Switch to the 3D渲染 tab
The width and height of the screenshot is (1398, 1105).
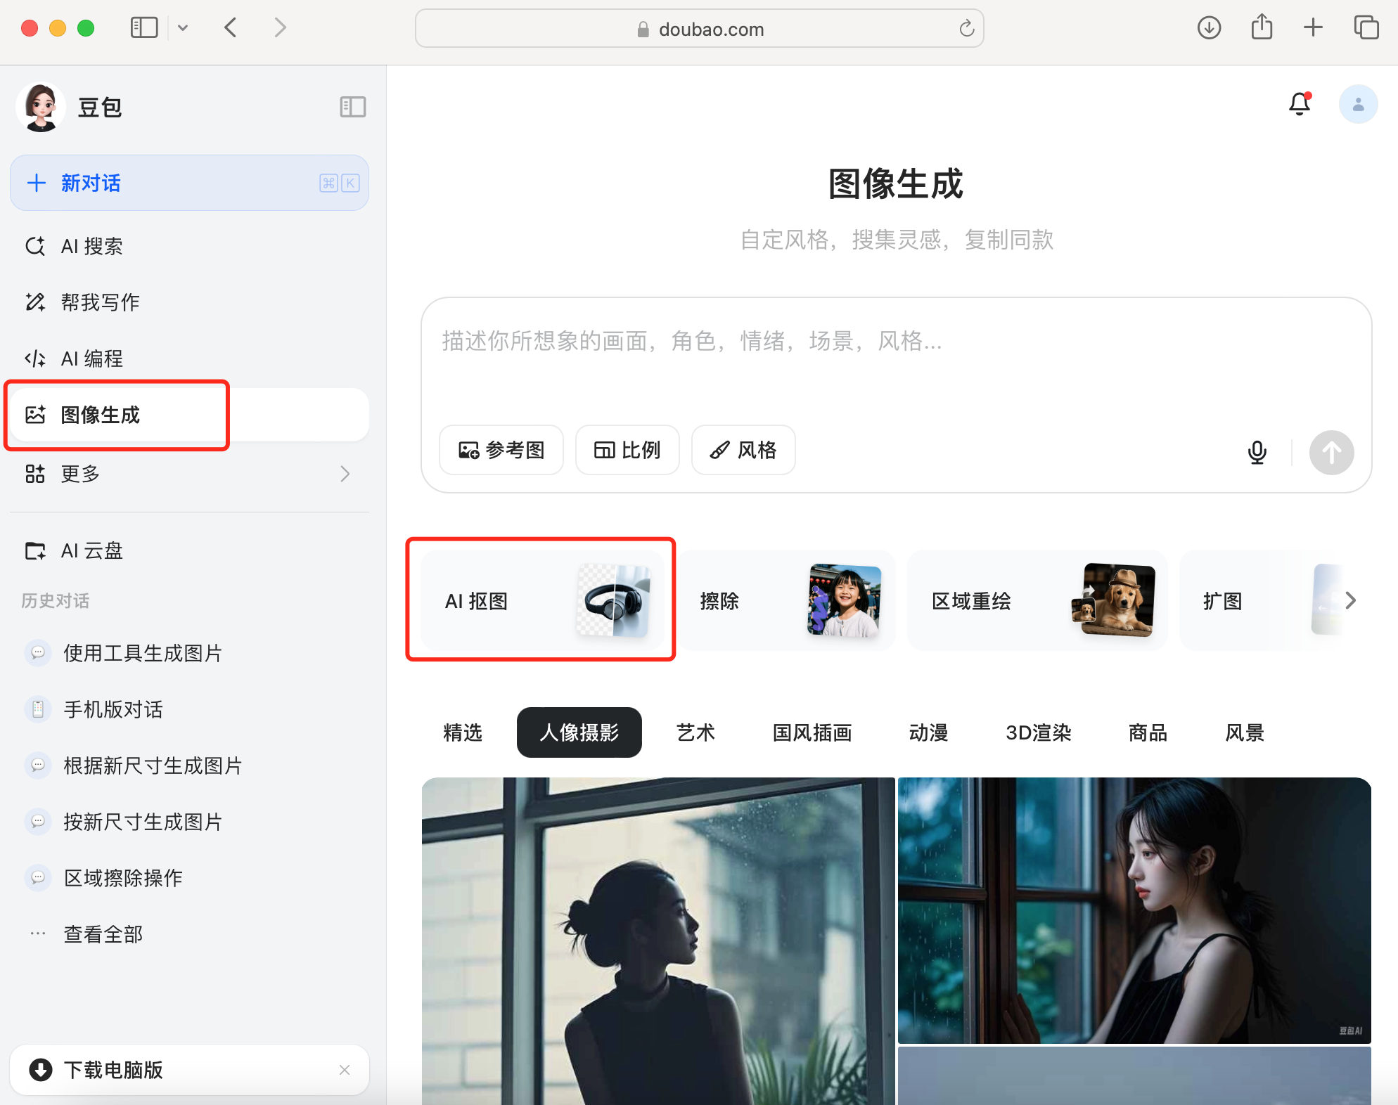[1039, 732]
